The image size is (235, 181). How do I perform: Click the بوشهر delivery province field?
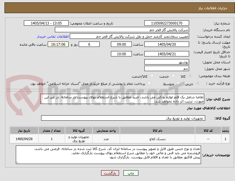pos(166,62)
